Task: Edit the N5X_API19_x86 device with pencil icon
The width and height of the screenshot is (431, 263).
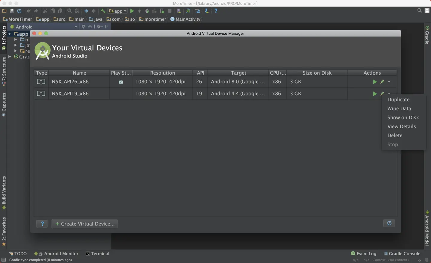Action: point(382,94)
